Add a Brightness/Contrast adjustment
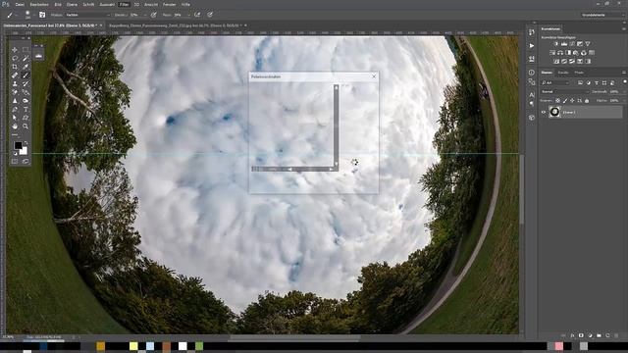 (x=556, y=44)
